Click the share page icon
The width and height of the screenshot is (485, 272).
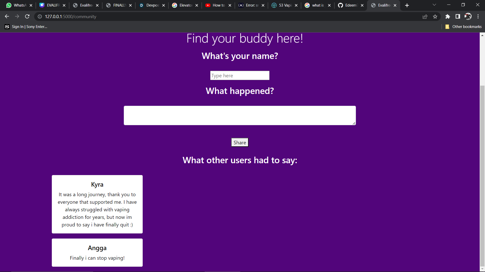425,17
